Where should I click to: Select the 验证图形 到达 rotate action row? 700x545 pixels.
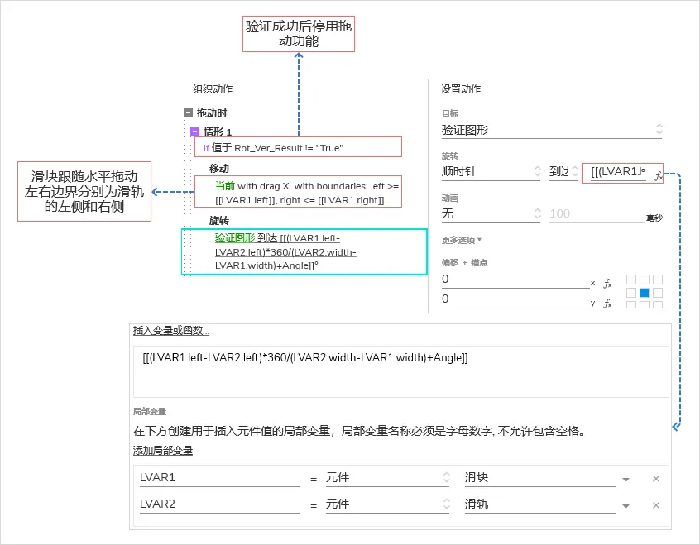click(x=304, y=251)
